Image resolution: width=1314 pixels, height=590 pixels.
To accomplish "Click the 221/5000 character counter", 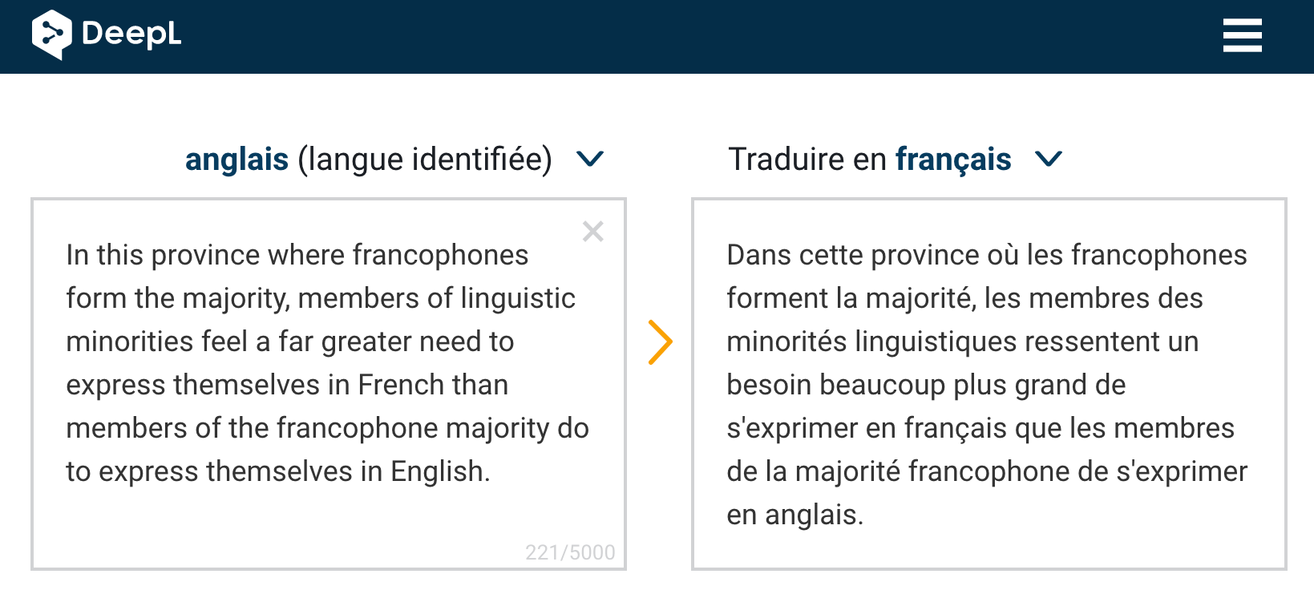I will [570, 552].
